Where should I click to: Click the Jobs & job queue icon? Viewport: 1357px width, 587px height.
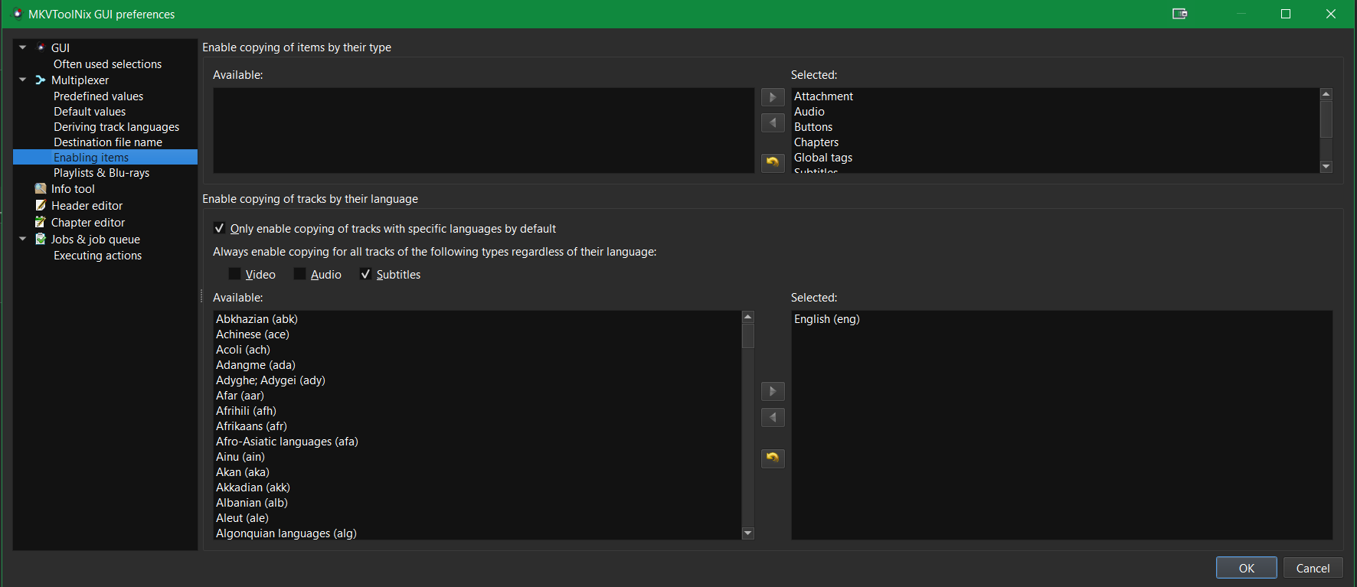(x=41, y=239)
